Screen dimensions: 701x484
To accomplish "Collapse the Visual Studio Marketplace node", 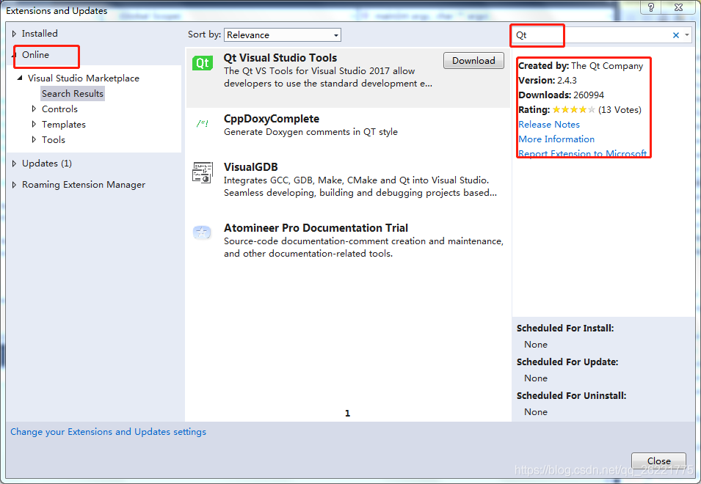I will point(20,78).
